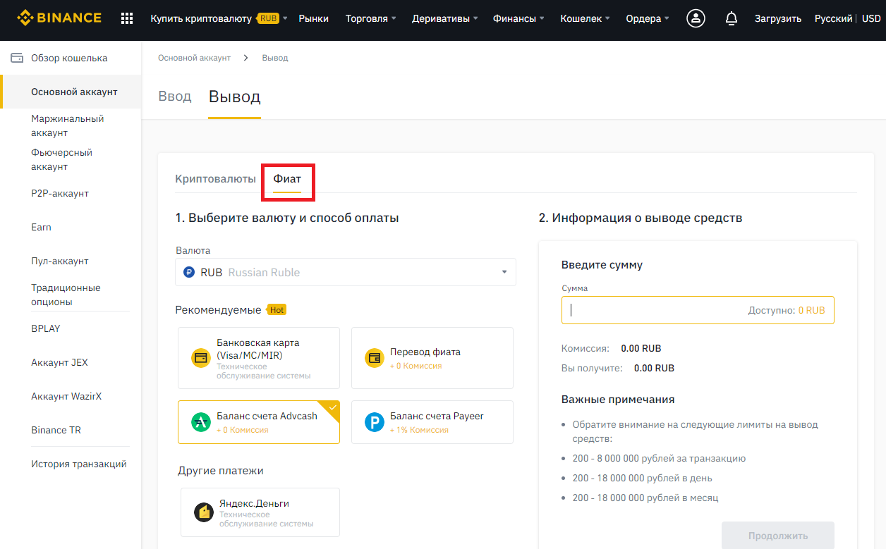
Task: Expand the Торговля dropdown menu
Action: 371,18
